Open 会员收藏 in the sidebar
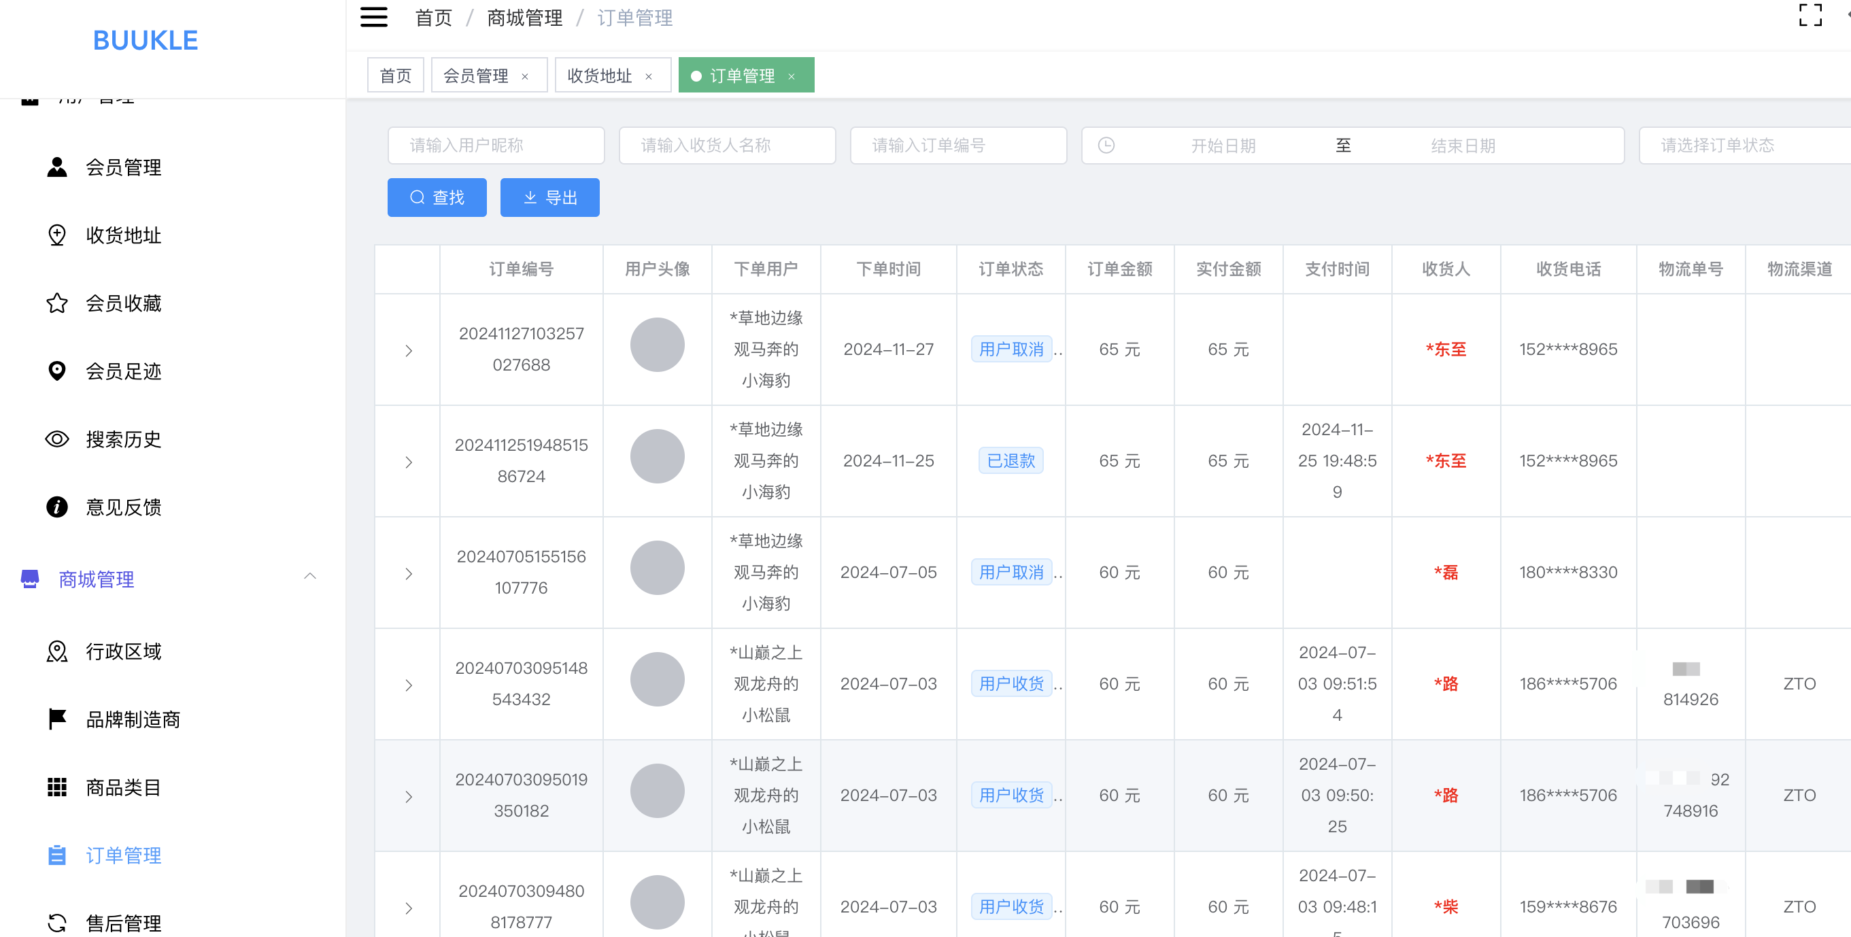Image resolution: width=1851 pixels, height=937 pixels. [x=124, y=303]
